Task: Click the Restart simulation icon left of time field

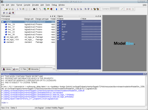Action: [x=61, y=9]
